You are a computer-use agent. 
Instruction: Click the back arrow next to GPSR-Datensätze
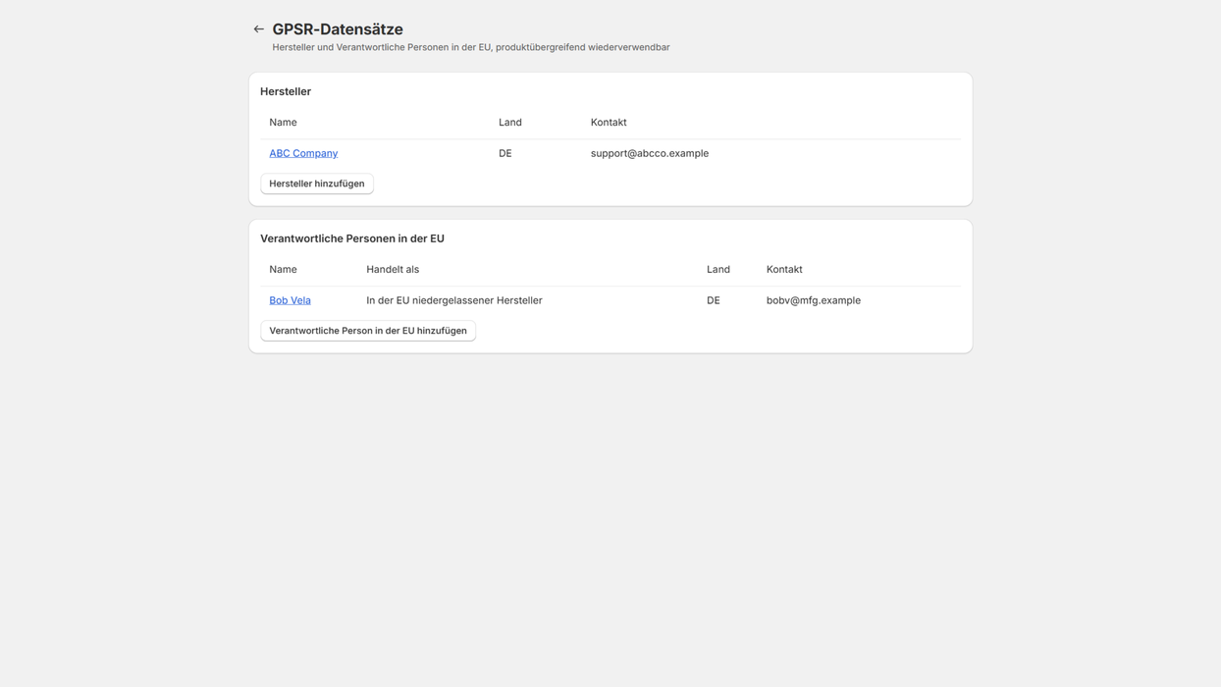pyautogui.click(x=258, y=29)
